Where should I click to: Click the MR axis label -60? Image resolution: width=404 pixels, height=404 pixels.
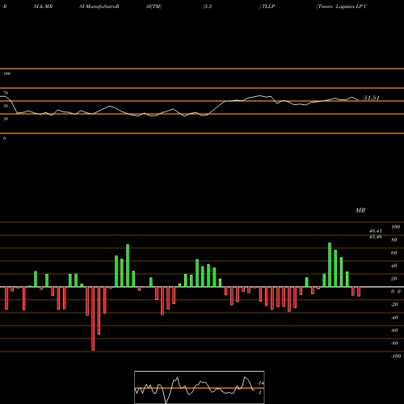(394, 330)
